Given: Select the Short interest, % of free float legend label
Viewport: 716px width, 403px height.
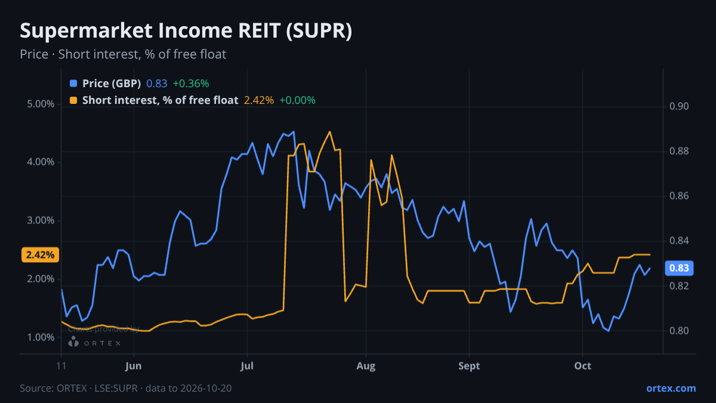Looking at the screenshot, I should [x=161, y=100].
